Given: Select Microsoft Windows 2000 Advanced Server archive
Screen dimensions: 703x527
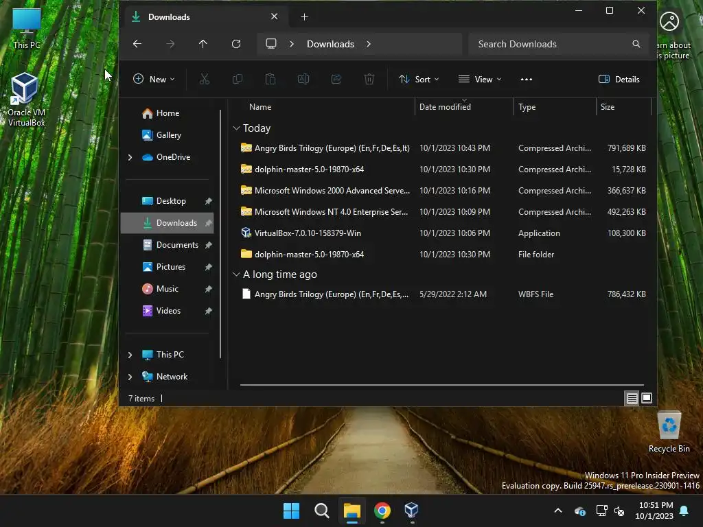Looking at the screenshot, I should tap(444, 191).
